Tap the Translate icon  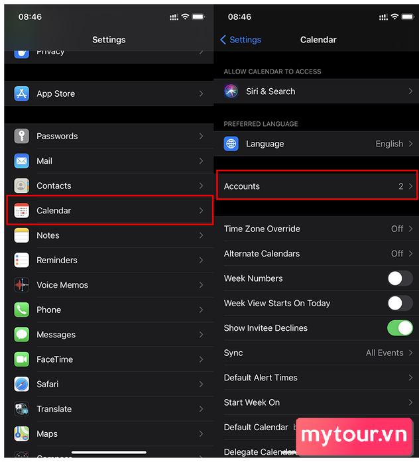[x=22, y=409]
